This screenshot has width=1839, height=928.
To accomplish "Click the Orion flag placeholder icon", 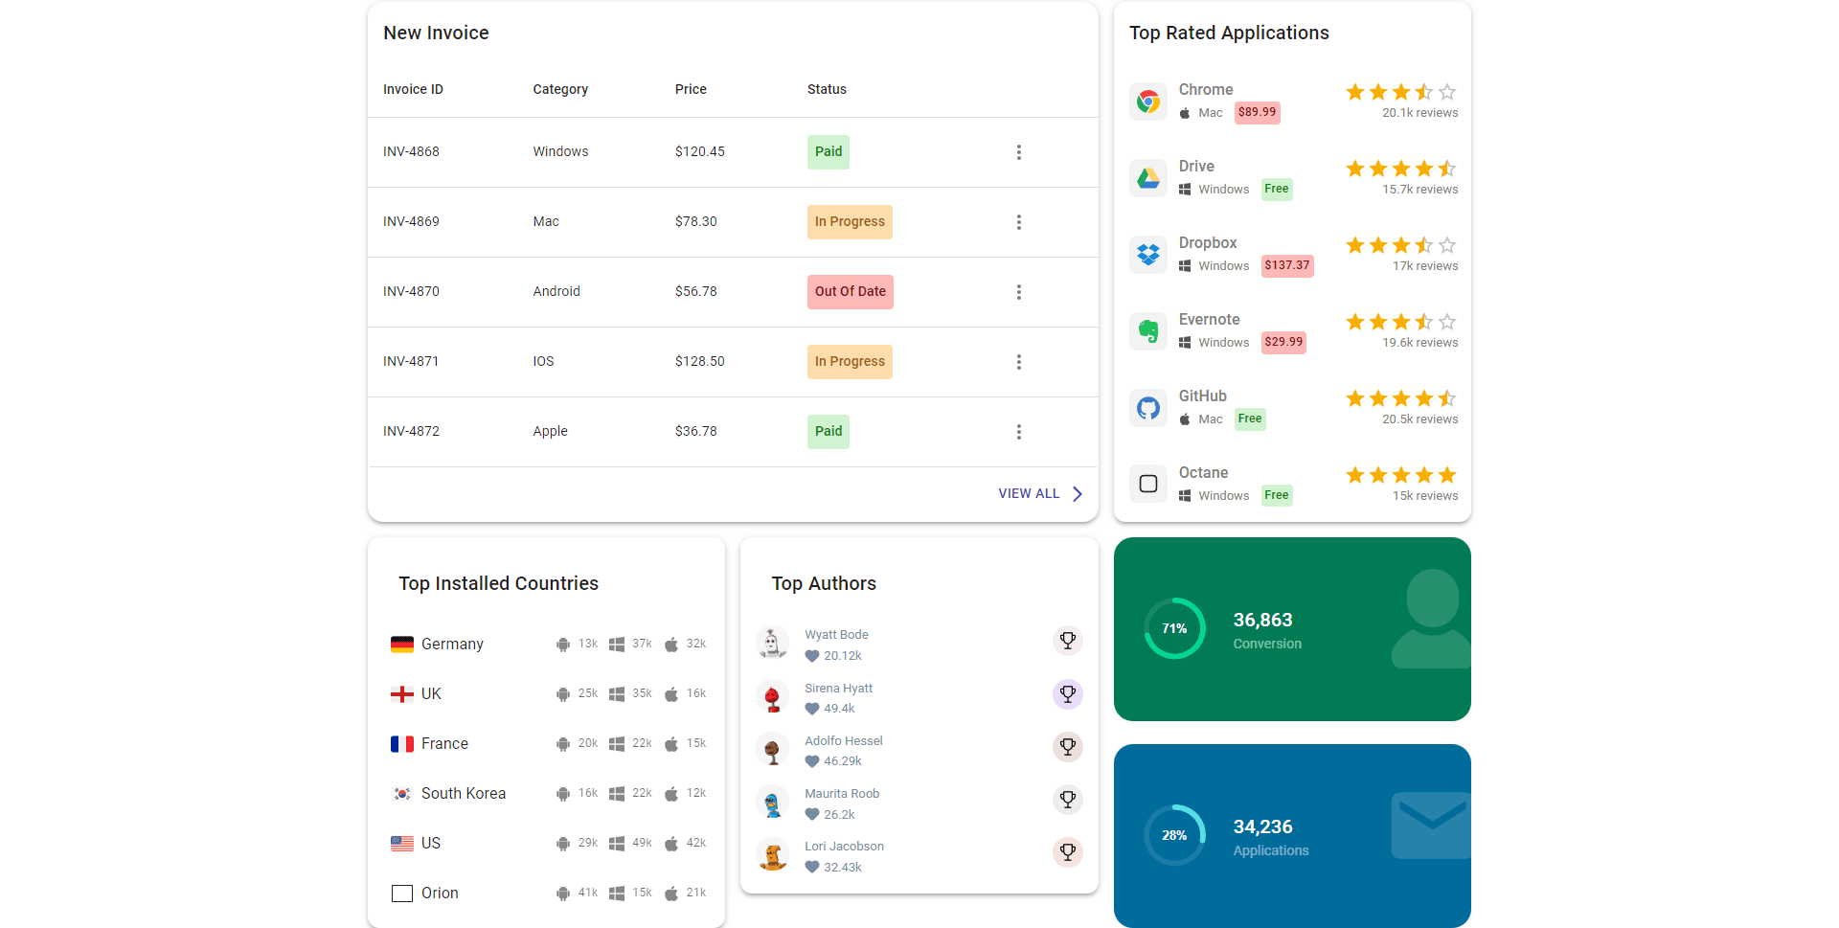I will point(402,894).
